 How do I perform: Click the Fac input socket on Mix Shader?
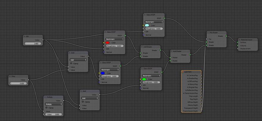(206, 39)
